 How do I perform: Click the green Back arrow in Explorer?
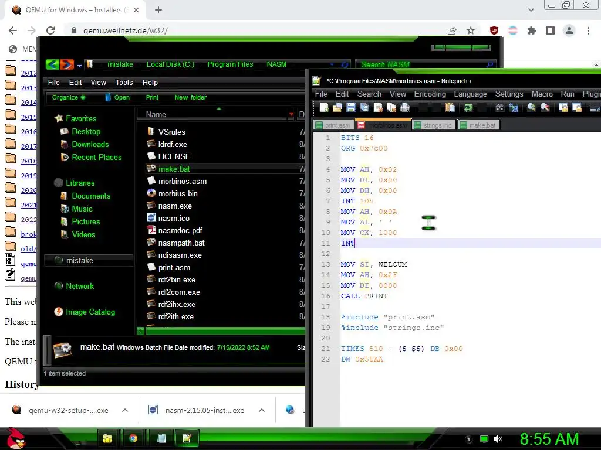point(52,64)
